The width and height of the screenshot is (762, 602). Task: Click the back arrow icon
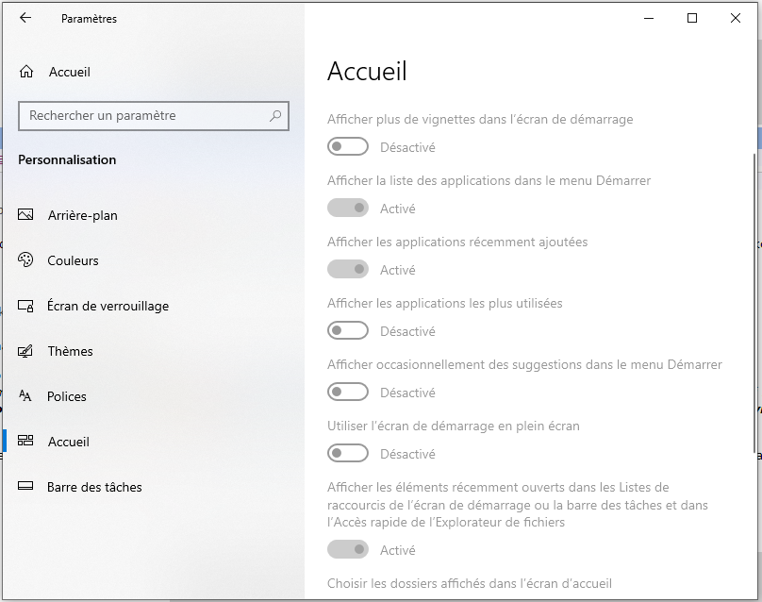(25, 18)
